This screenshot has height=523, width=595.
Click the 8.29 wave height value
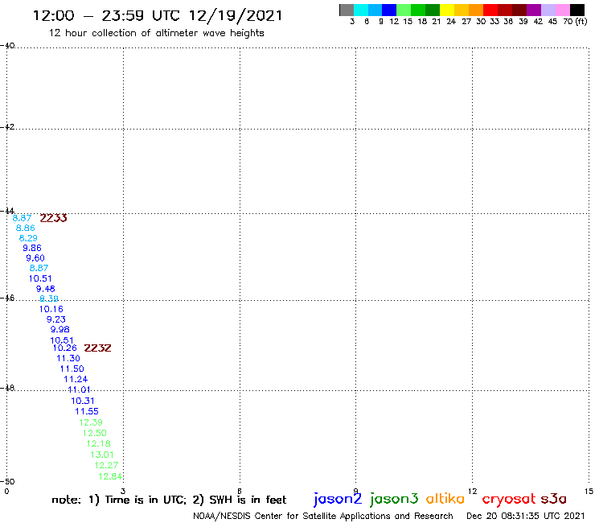(x=28, y=238)
